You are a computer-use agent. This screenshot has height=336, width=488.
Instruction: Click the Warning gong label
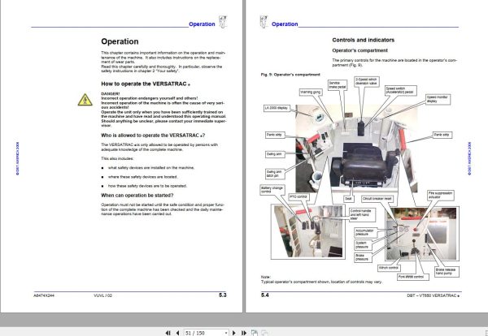point(311,93)
